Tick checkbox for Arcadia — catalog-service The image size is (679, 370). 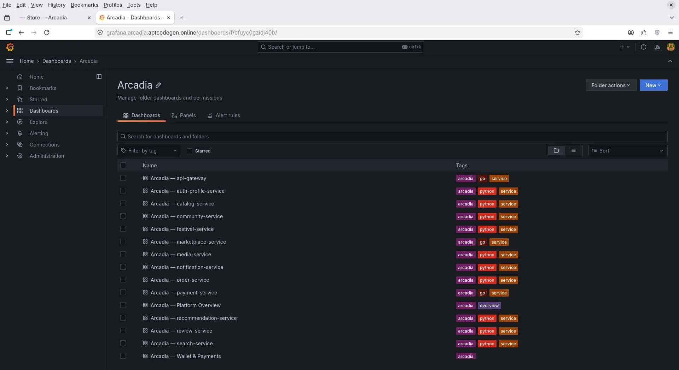click(x=123, y=204)
